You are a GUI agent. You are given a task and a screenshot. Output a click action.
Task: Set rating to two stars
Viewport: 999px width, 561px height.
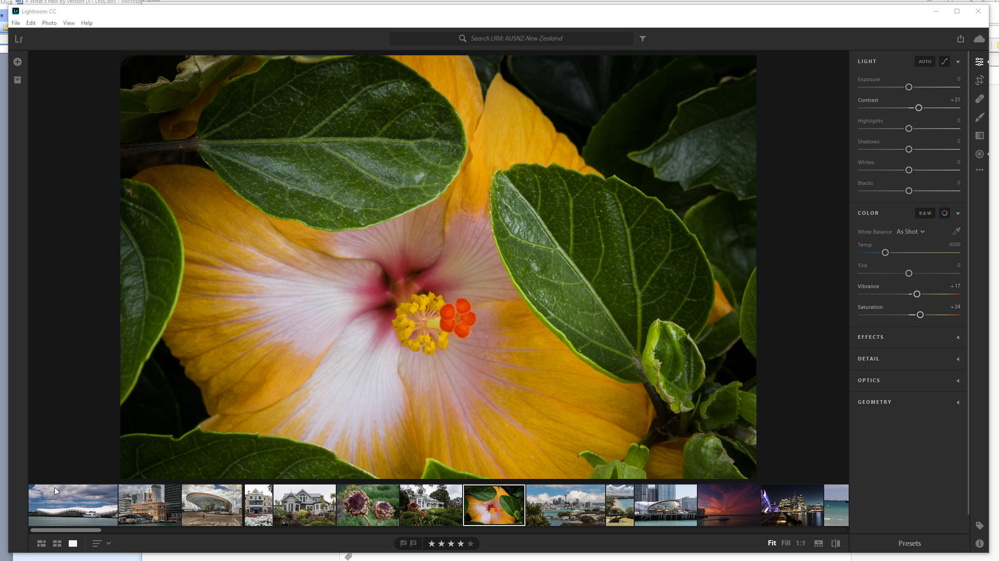[441, 544]
